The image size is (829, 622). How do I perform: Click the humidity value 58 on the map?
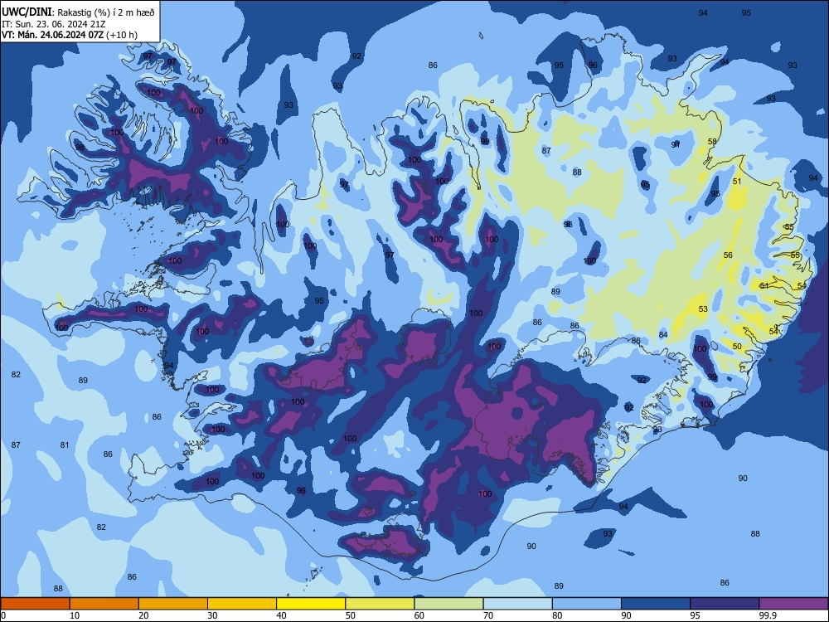(x=712, y=141)
